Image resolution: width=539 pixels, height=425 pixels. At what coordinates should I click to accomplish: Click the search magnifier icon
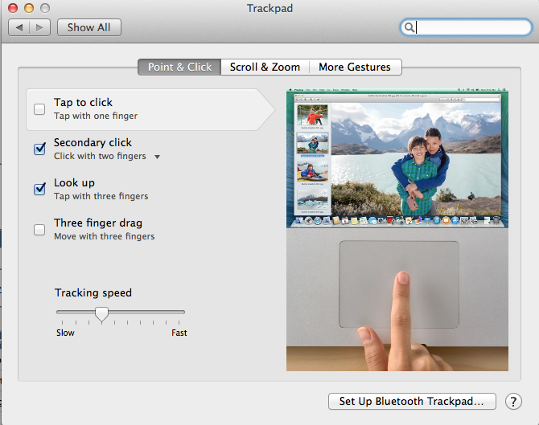(409, 27)
